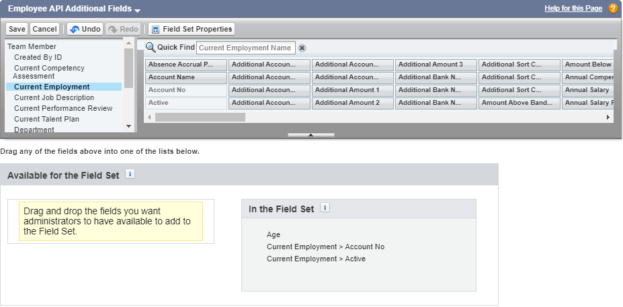This screenshot has width=623, height=307.
Task: Click the greyed Account No tile
Action: [x=186, y=90]
